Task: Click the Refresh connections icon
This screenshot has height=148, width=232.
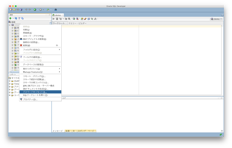Action: pyautogui.click(x=16, y=18)
